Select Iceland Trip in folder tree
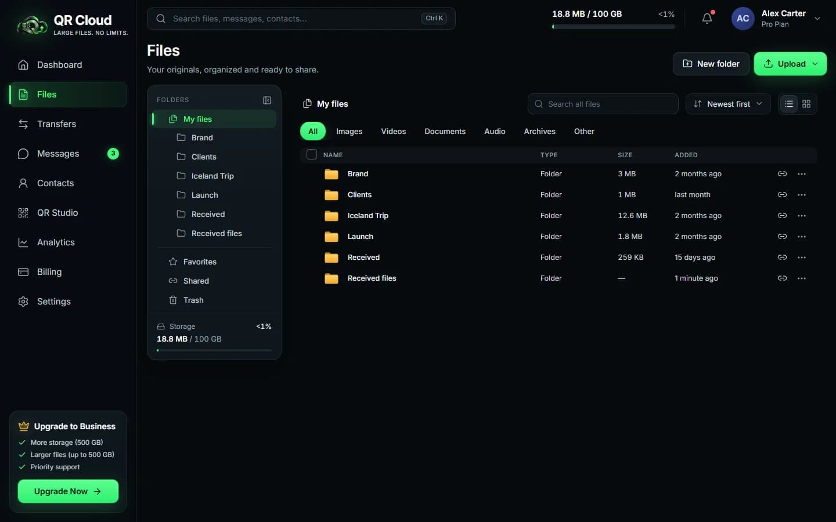 pos(214,176)
